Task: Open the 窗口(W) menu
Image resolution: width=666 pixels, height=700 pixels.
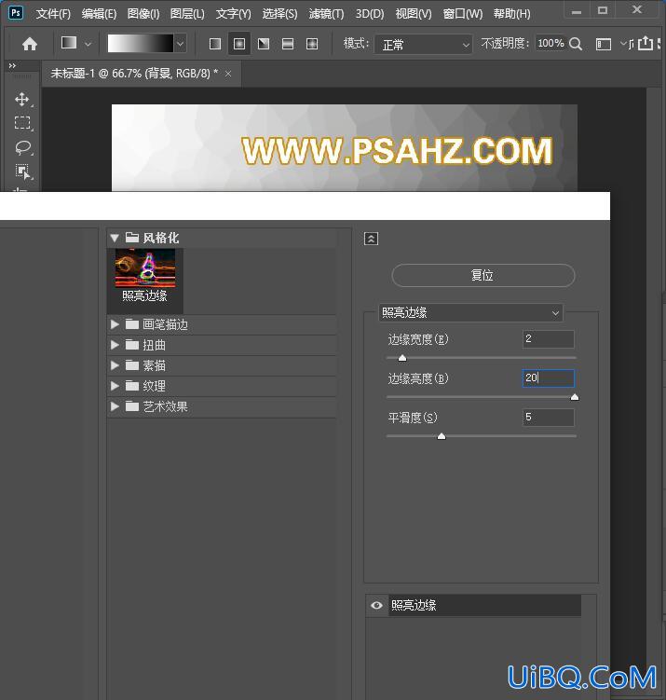Action: pyautogui.click(x=463, y=14)
